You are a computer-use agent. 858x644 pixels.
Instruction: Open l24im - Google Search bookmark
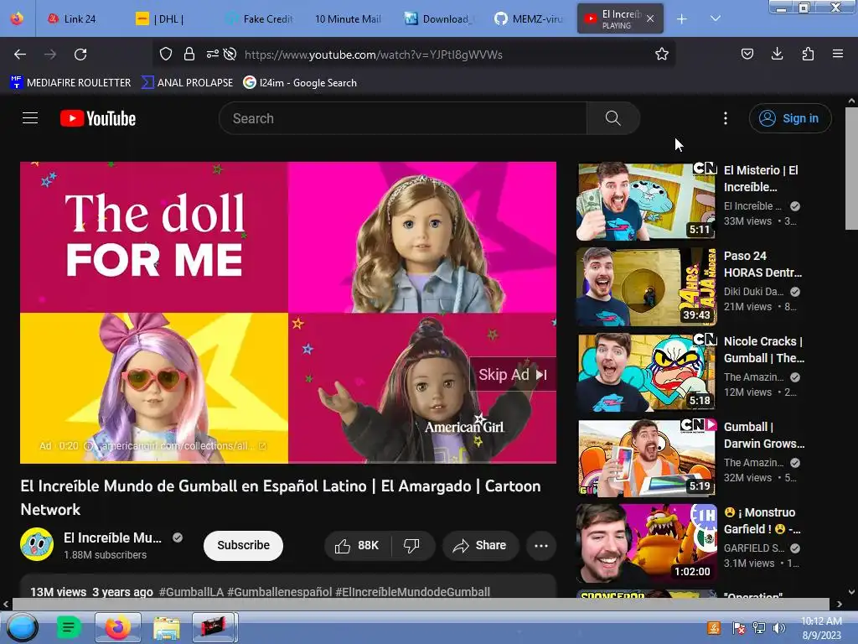point(300,83)
